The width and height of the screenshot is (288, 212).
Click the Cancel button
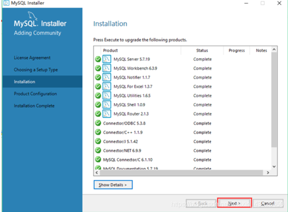pos(268,203)
